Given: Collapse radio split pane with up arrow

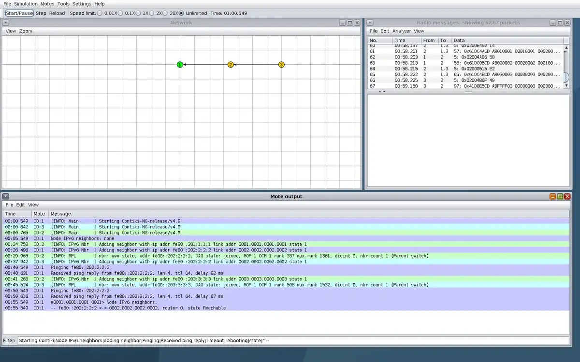Looking at the screenshot, I should pyautogui.click(x=379, y=91).
